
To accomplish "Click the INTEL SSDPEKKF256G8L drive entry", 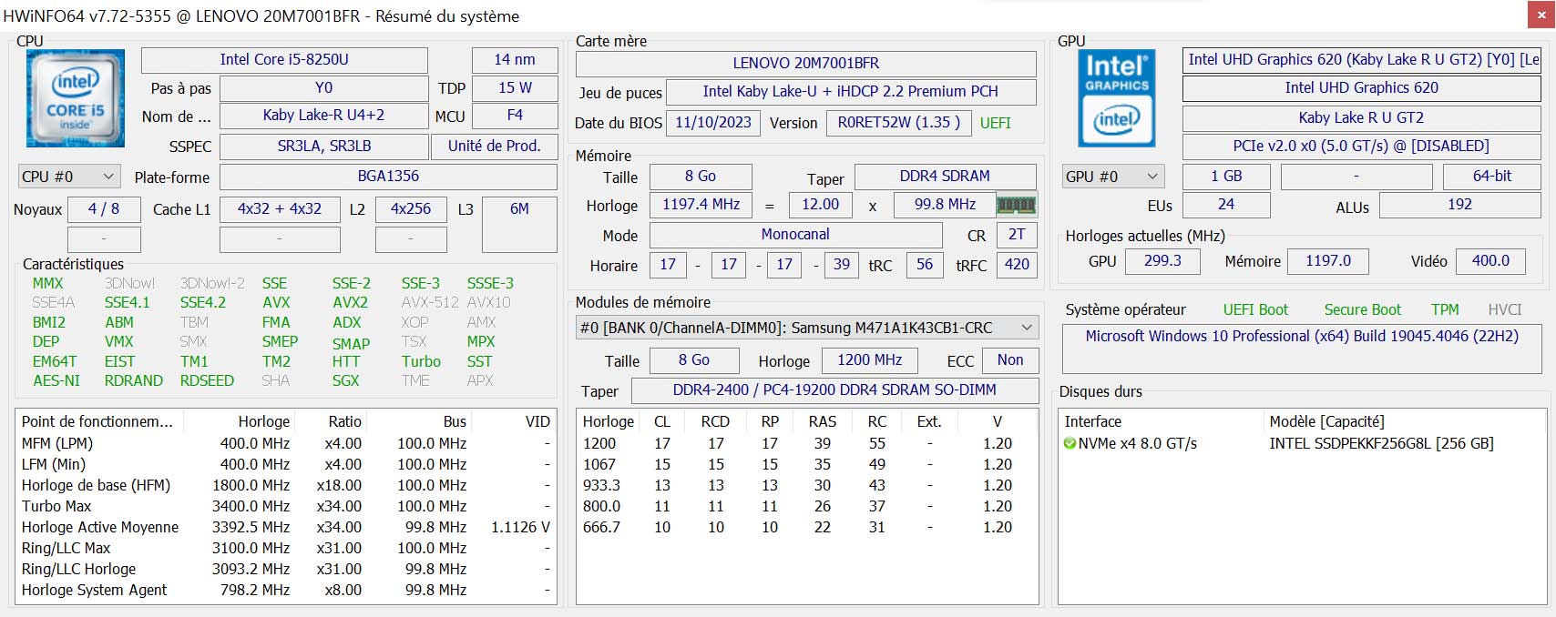I will tap(1380, 444).
